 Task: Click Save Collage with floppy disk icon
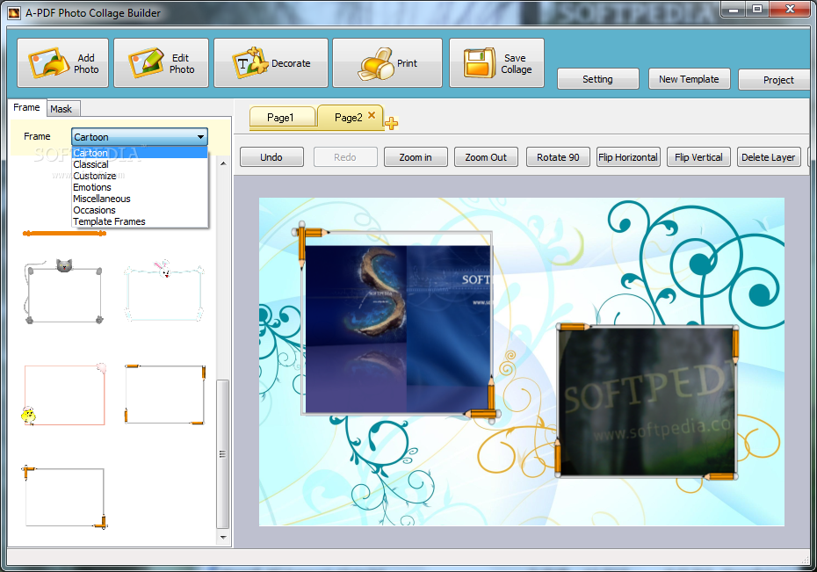[496, 63]
